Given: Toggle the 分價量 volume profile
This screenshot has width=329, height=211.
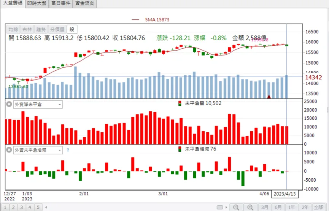Looking at the screenshot, I should pos(57,29).
